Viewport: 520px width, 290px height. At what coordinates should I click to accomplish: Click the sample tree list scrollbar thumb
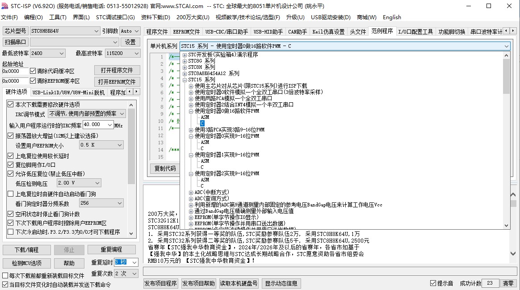pyautogui.click(x=506, y=76)
